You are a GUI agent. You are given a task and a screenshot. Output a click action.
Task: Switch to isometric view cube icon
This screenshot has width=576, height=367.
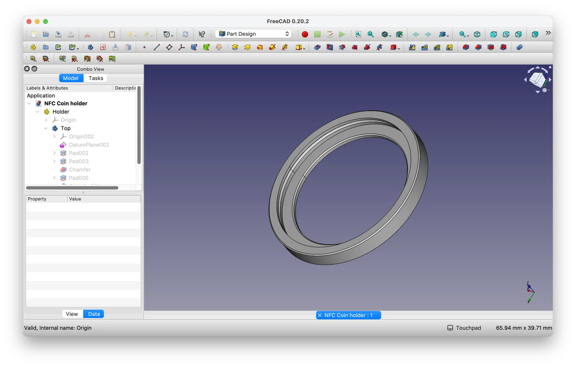pos(477,34)
